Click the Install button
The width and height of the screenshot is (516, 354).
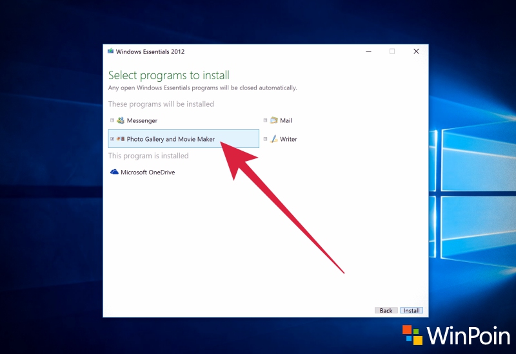(412, 310)
